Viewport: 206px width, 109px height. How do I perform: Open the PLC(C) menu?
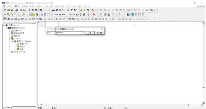click(x=40, y=6)
